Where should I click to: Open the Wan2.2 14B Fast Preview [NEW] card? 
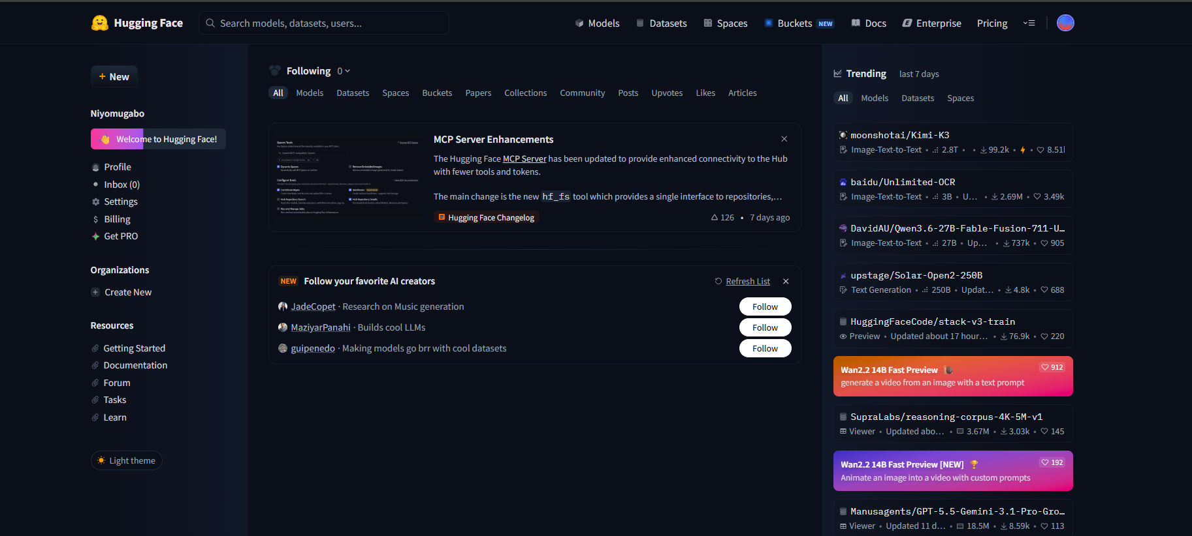point(953,471)
